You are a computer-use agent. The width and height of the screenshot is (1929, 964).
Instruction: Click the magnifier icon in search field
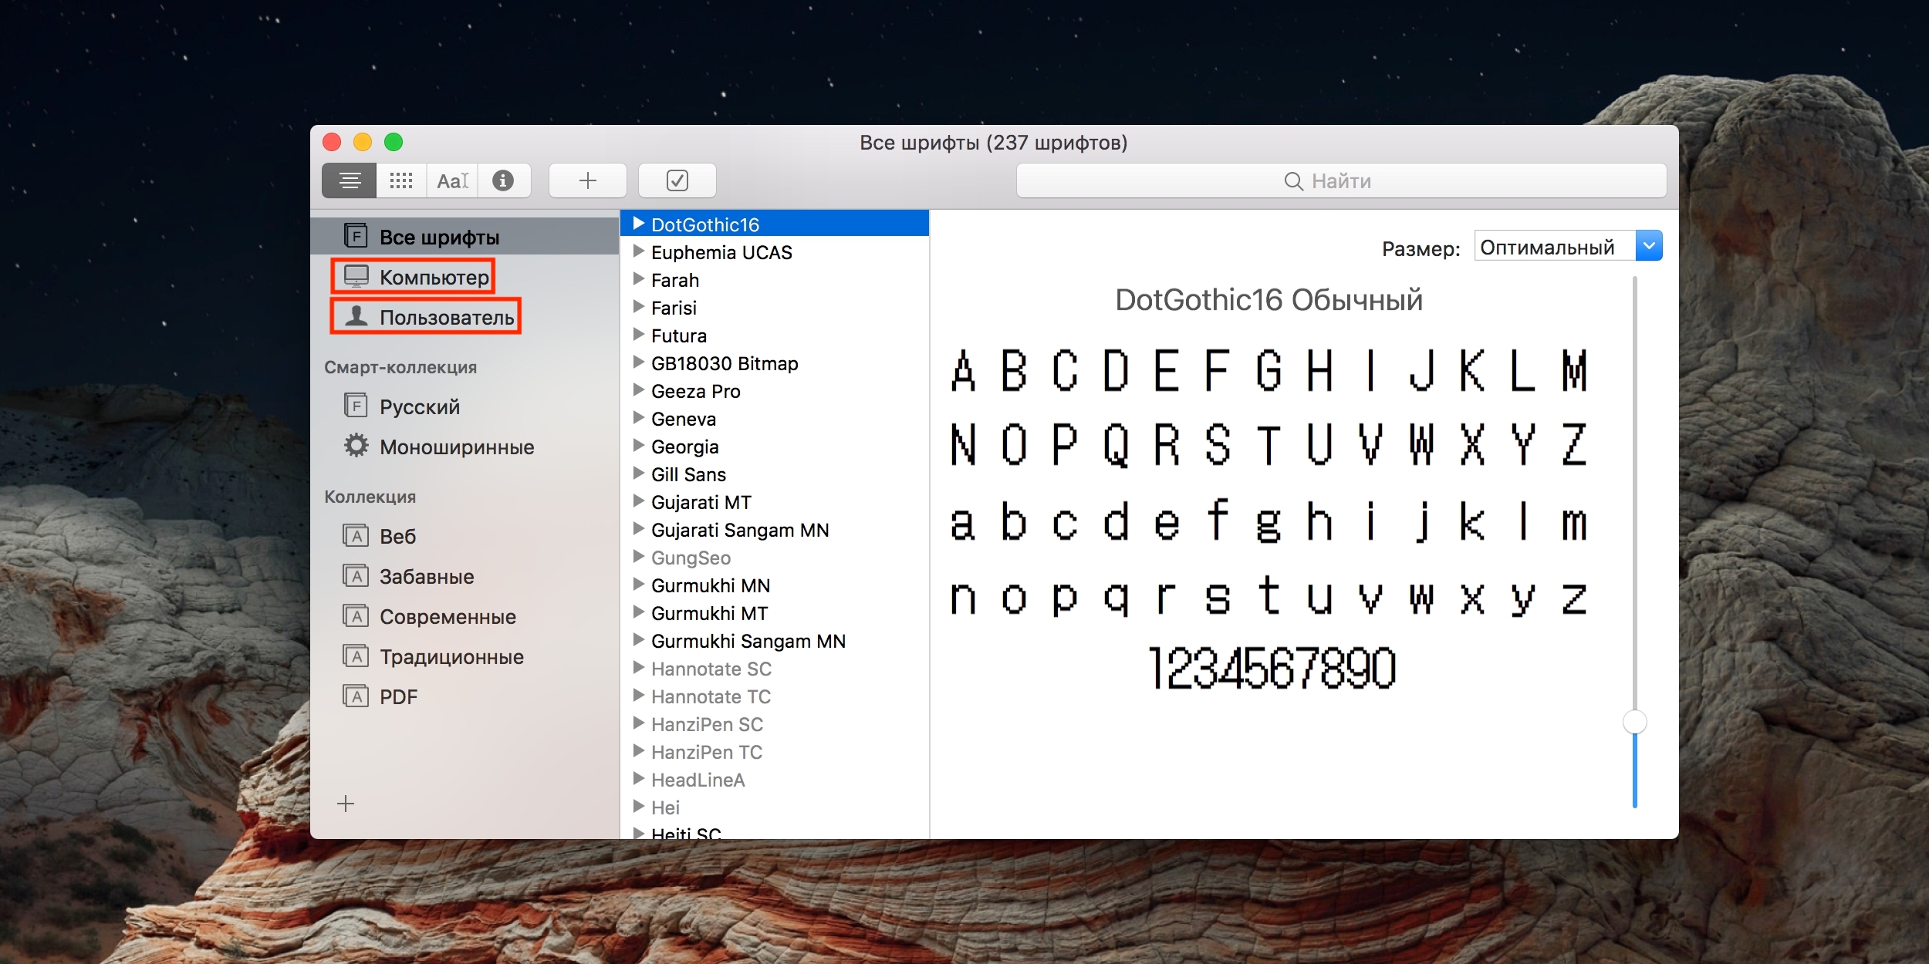(x=1293, y=181)
